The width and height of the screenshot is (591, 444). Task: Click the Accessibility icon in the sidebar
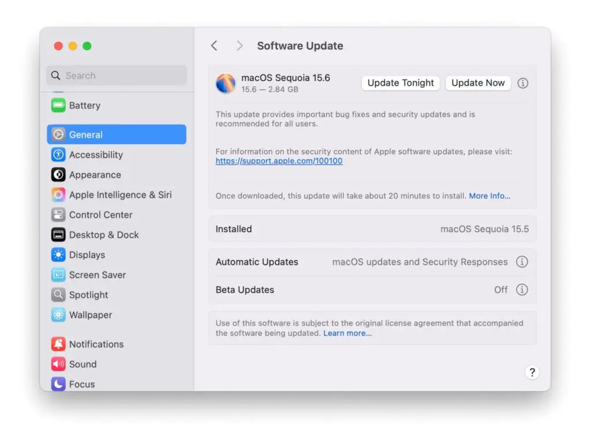58,155
